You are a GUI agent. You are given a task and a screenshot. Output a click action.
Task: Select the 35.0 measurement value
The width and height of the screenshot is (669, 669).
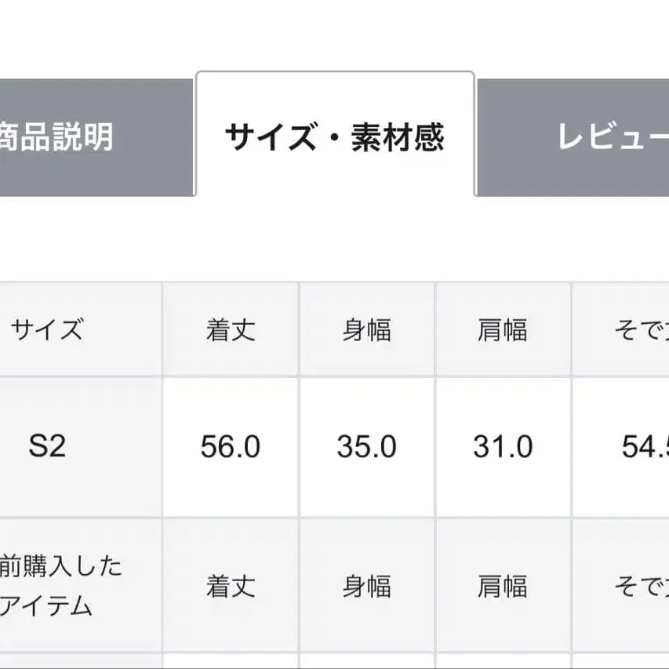pos(367,449)
